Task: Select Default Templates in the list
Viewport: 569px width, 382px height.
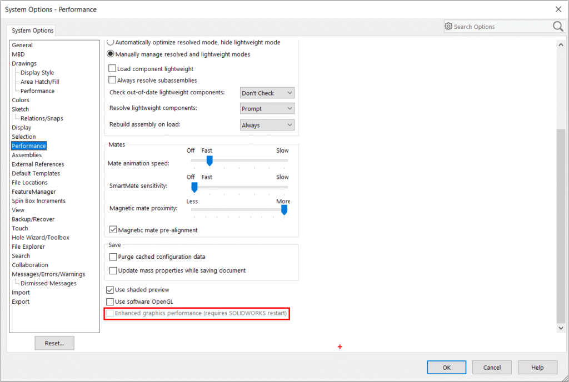Action: click(x=36, y=173)
